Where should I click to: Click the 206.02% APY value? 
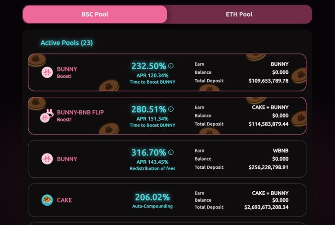[152, 197]
